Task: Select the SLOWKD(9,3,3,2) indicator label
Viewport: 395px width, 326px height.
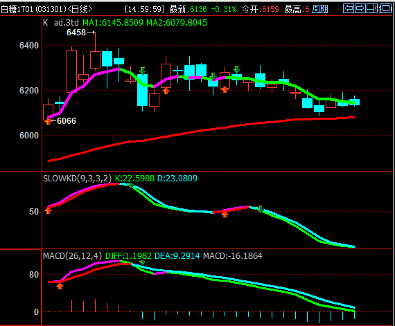Action: 77,179
